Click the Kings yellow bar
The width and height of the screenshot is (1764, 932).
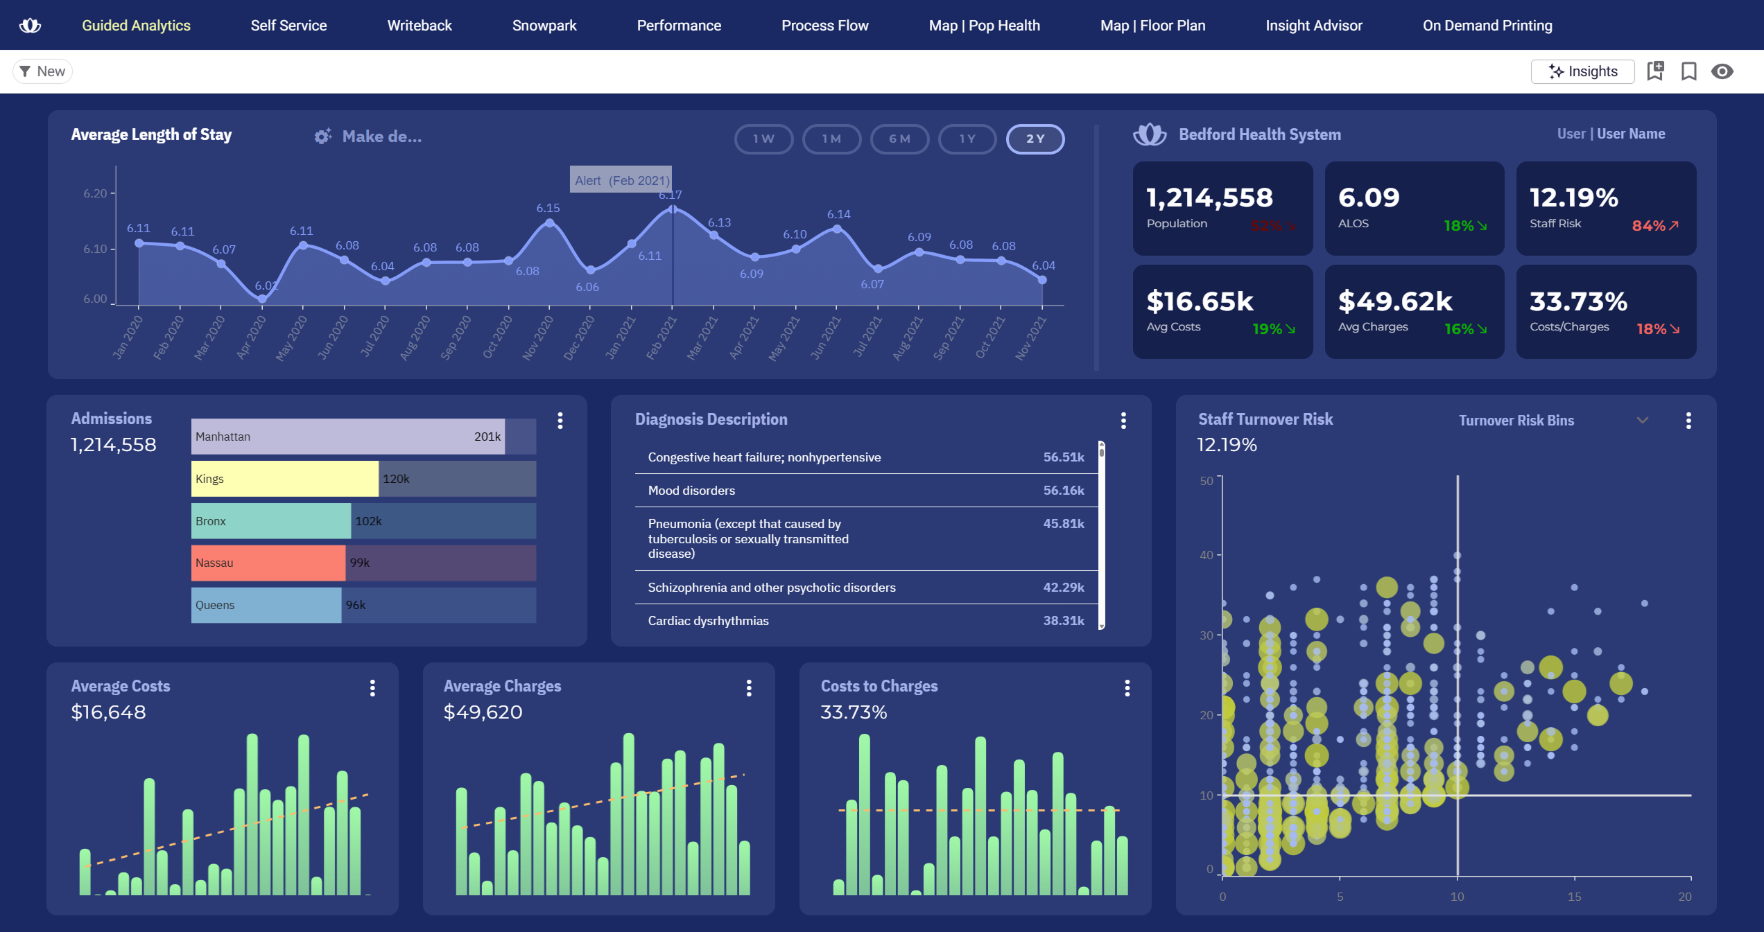tap(285, 479)
